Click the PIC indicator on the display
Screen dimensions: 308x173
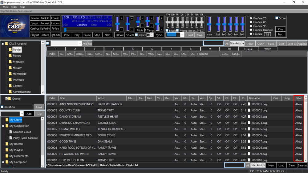pos(75,18)
